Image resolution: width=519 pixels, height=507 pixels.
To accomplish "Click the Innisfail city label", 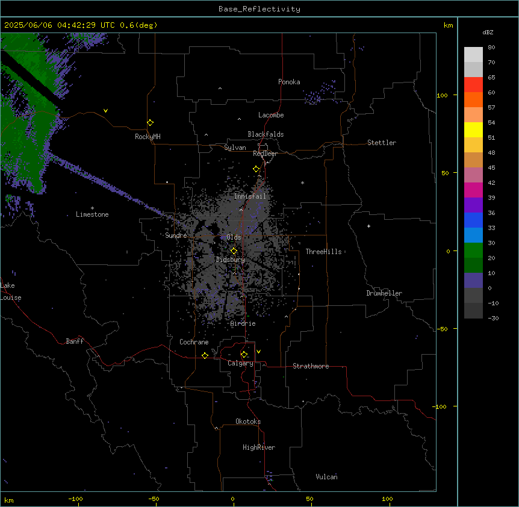I will [250, 196].
